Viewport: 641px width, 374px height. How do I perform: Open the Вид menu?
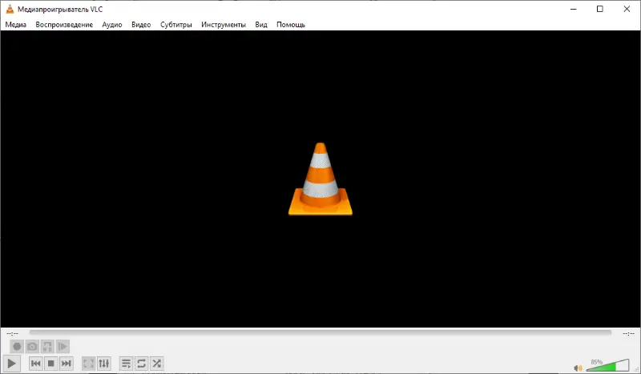click(x=261, y=25)
